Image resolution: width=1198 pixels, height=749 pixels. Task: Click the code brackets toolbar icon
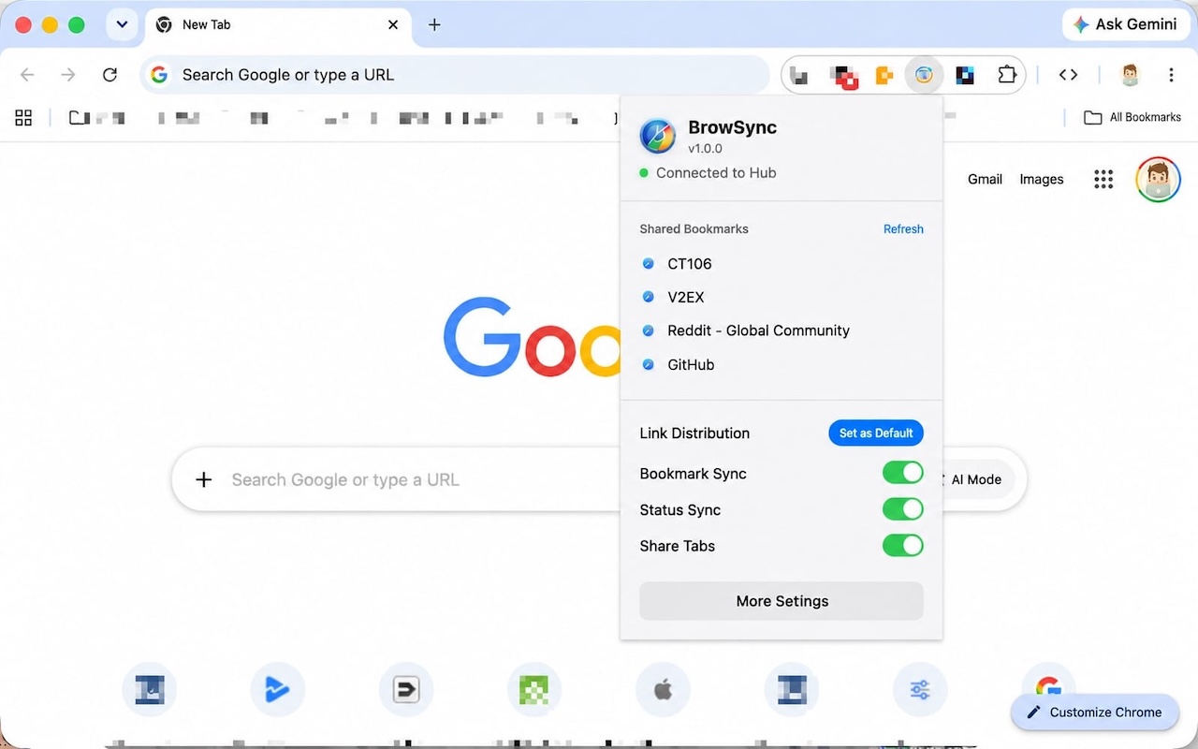tap(1068, 75)
